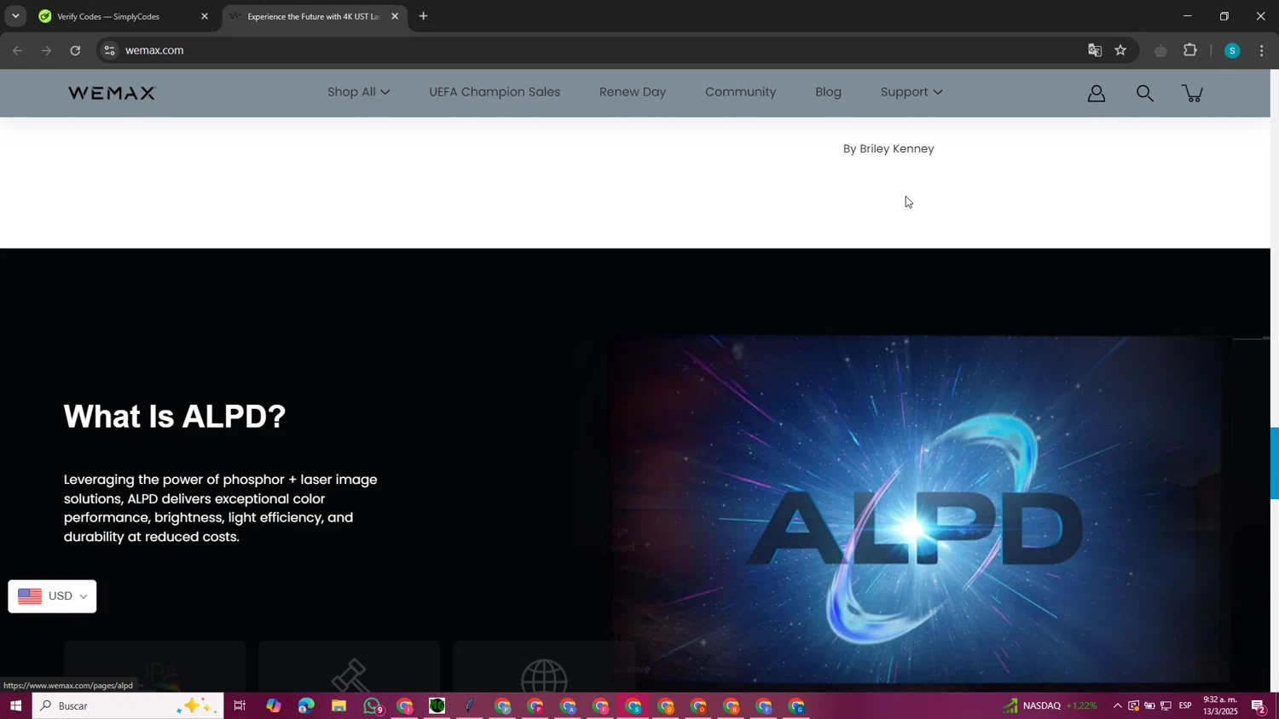Image resolution: width=1279 pixels, height=719 pixels.
Task: Click the Google Translate icon in address bar
Action: pyautogui.click(x=1095, y=50)
